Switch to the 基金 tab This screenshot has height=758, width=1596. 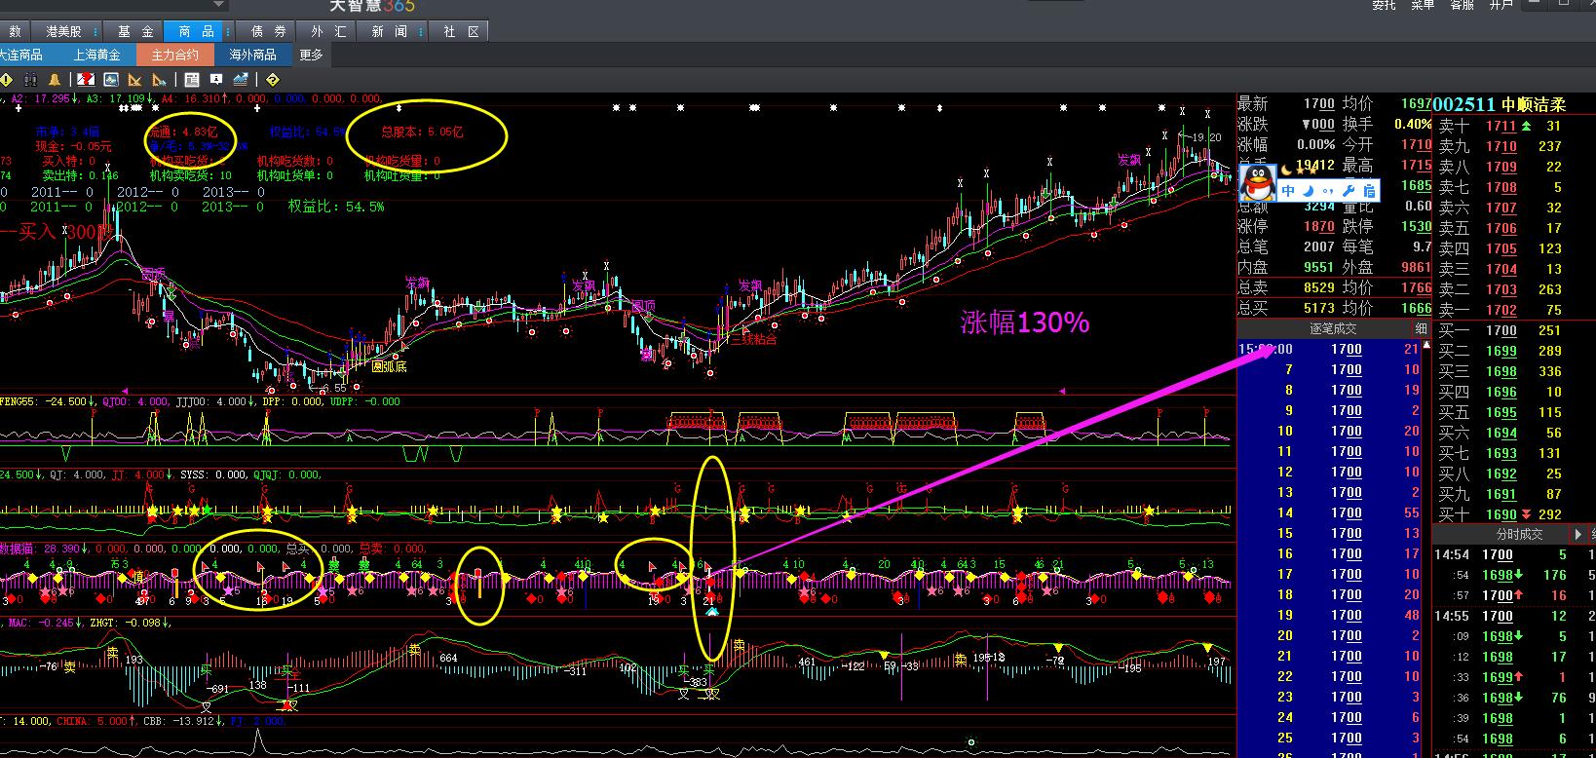coord(134,32)
